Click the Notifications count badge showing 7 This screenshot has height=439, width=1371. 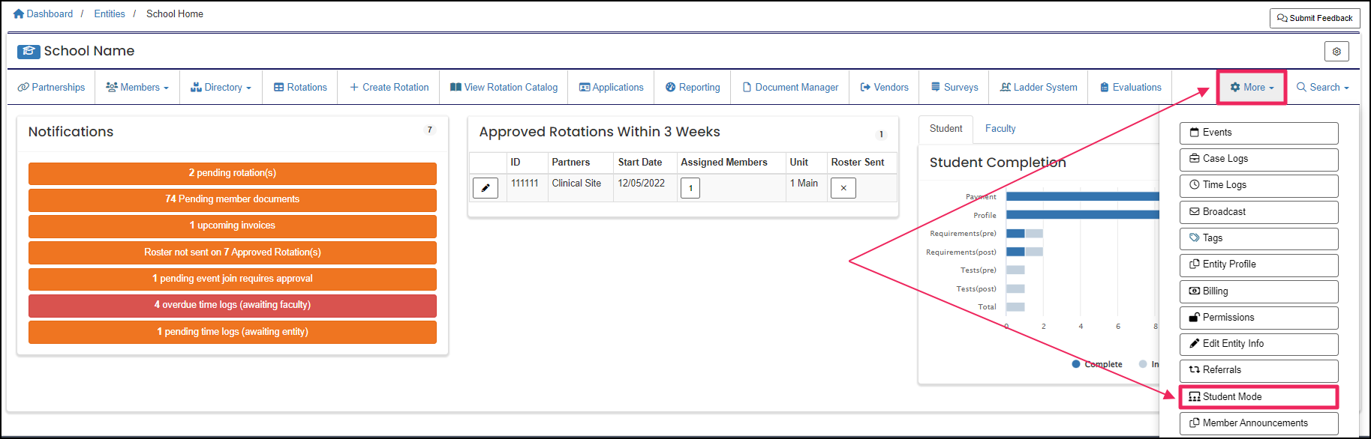pos(430,130)
